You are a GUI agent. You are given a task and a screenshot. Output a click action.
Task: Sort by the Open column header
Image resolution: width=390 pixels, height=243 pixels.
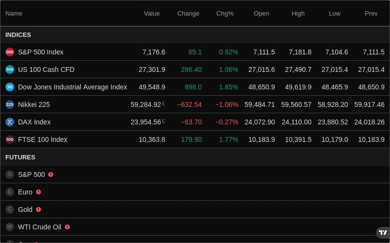click(x=261, y=14)
